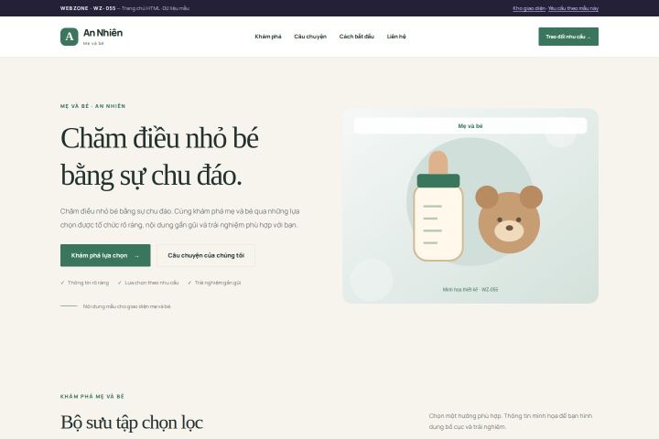Image resolution: width=659 pixels, height=439 pixels.
Task: Click the text Nội dung mẫu cho giao diện mẹ và bé
Action: pos(127,306)
